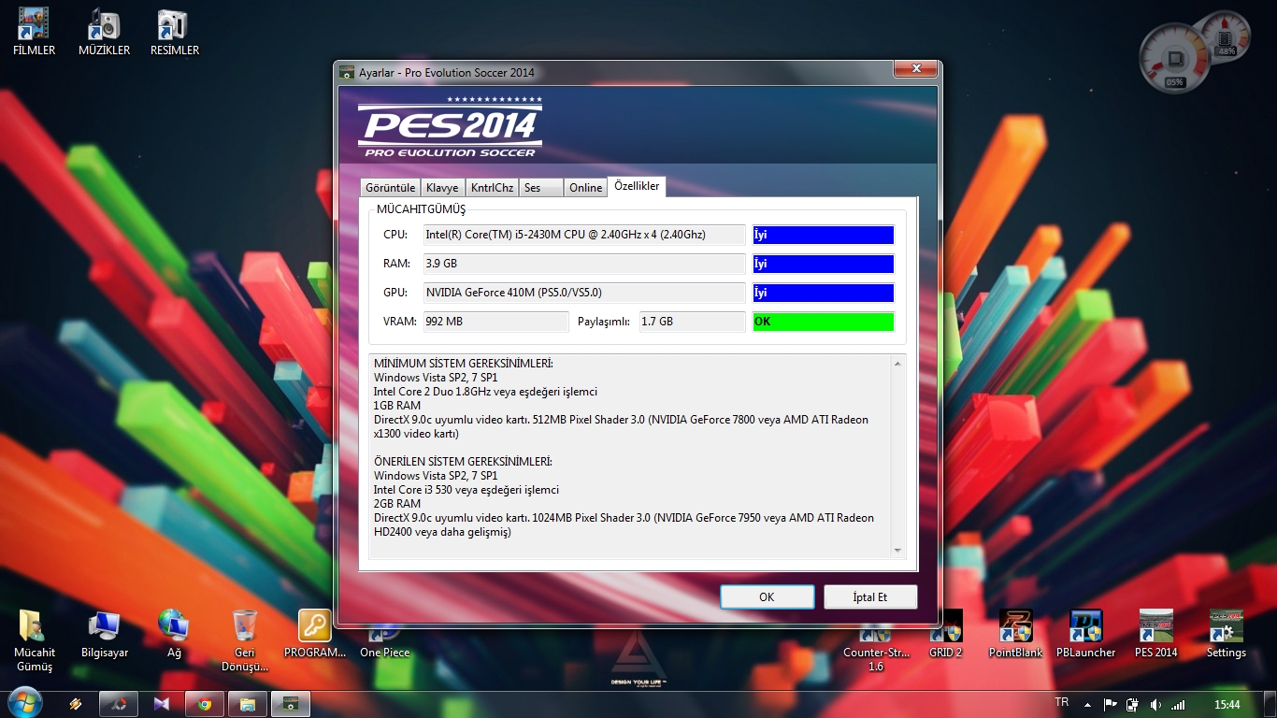Select the Özellikler tab

pos(637,186)
